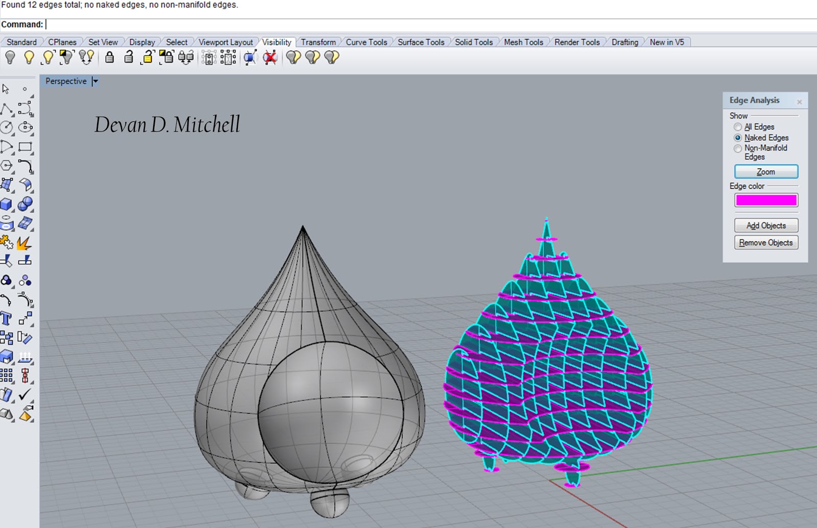This screenshot has height=528, width=817.
Task: Choose Non-Manifold Edges in Edge Analysis
Action: pyautogui.click(x=737, y=148)
